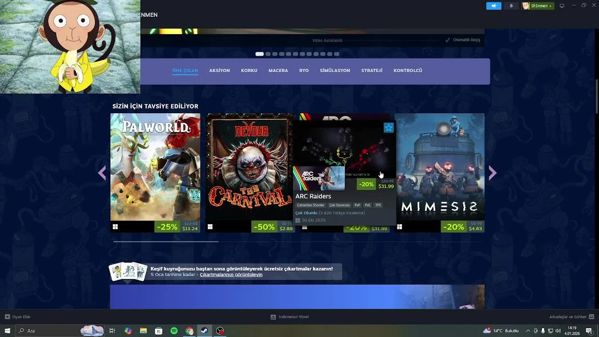Click the Palworld -25% discount badge
Viewport: 599px width, 337px height.
tap(167, 227)
